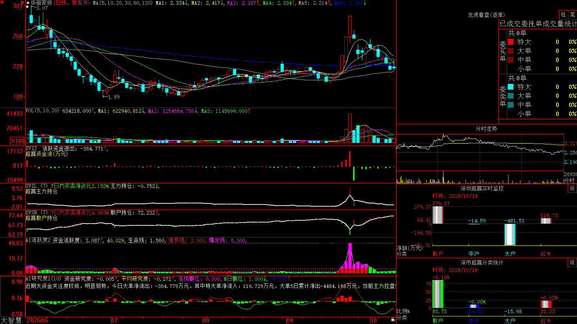The width and height of the screenshot is (577, 324).
Task: Click the 龙虎看盘(逐单) panel title
Action: (486, 15)
